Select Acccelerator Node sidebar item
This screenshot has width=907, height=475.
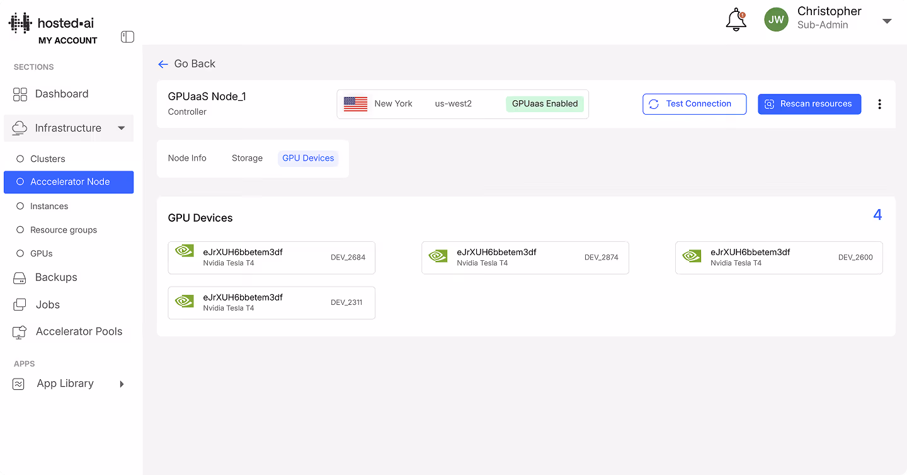tap(69, 182)
